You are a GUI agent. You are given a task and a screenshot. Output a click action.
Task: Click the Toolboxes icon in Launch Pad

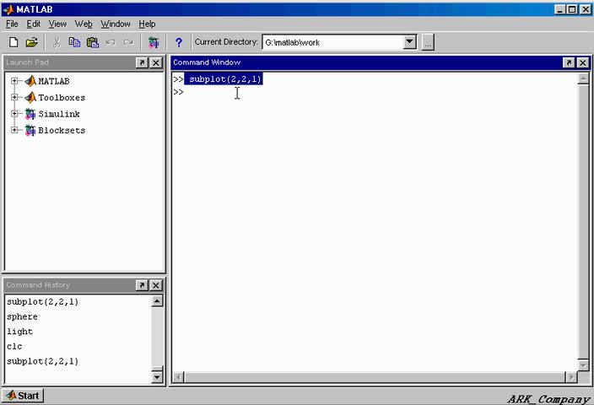pyautogui.click(x=30, y=97)
